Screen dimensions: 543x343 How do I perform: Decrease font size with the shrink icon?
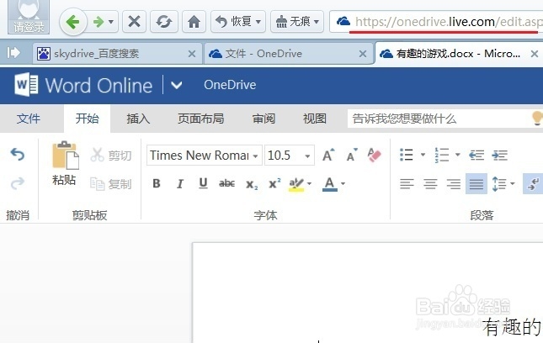pyautogui.click(x=352, y=156)
